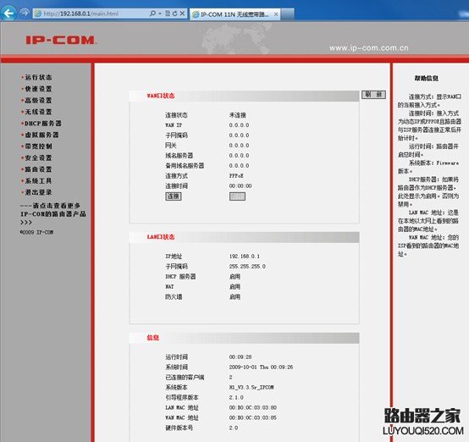
Task: Click the system version value H1_V3.3.5r_IPCOM
Action: (251, 387)
